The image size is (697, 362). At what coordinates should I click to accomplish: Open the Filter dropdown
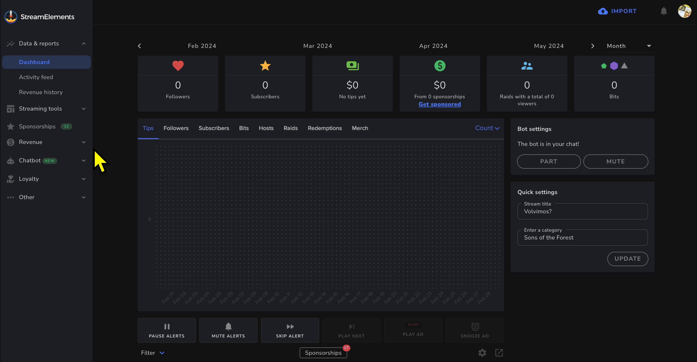[153, 353]
